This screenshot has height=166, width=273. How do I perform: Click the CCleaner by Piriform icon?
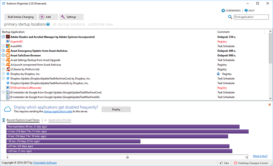[x=8, y=69]
